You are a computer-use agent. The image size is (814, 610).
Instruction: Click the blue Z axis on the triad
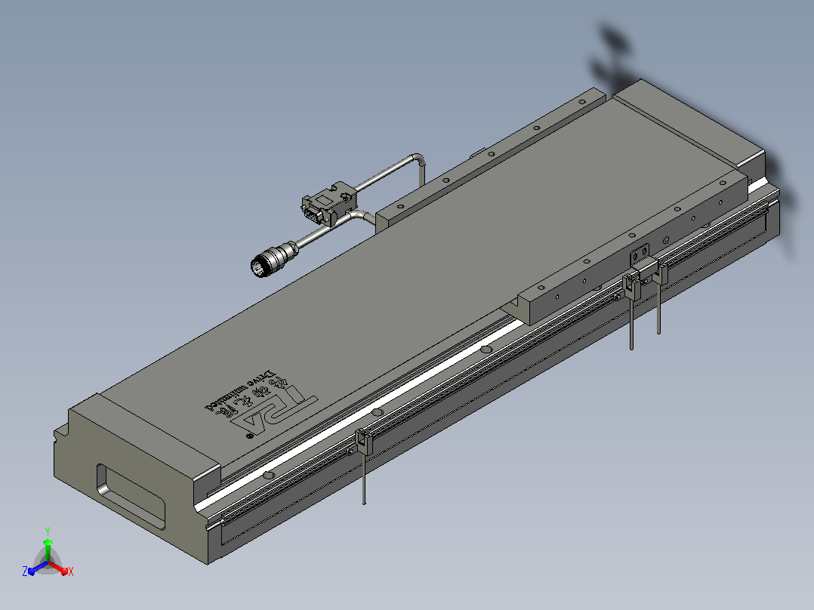point(35,568)
